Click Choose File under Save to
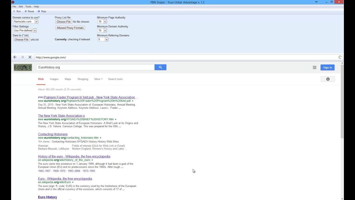This screenshot has height=200, width=355. (x=21, y=39)
